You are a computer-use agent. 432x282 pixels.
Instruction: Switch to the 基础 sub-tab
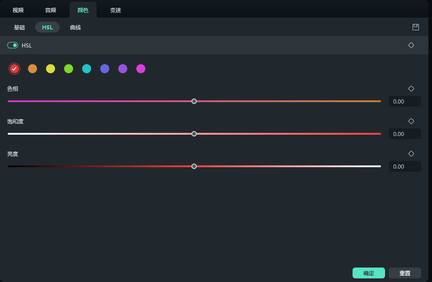pos(19,27)
